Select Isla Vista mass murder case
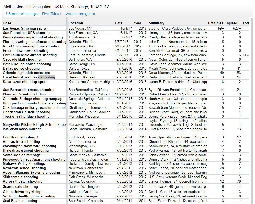The image size is (255, 204). click(x=35, y=129)
